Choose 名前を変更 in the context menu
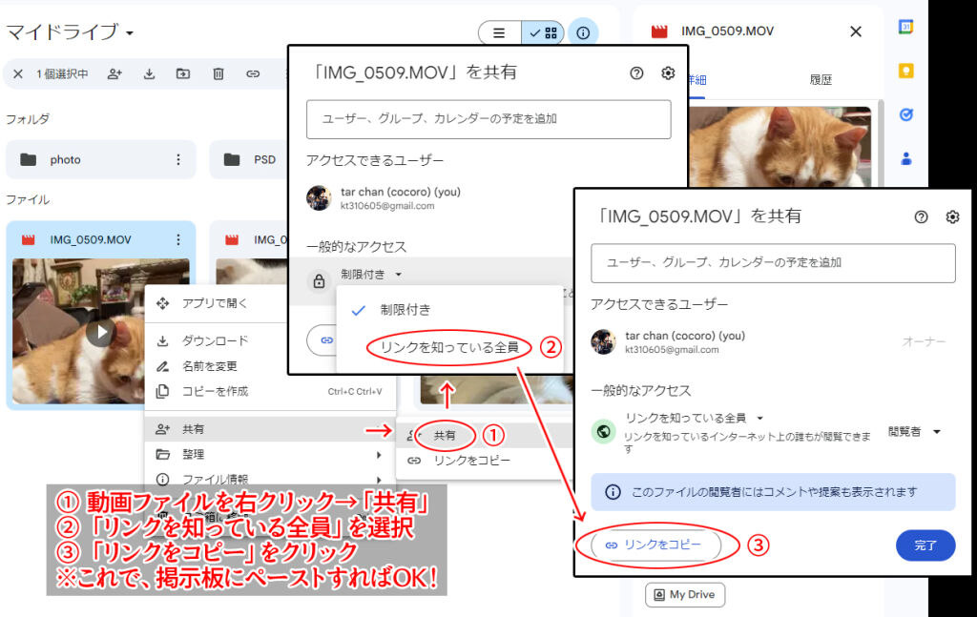This screenshot has height=617, width=977. (x=210, y=366)
